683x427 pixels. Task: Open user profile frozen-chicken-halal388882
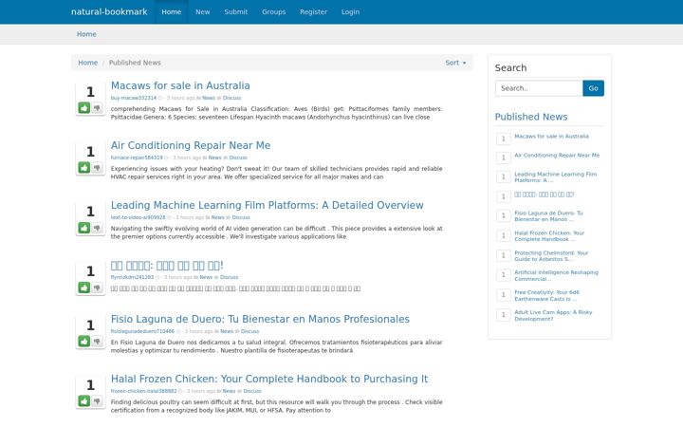pyautogui.click(x=144, y=391)
